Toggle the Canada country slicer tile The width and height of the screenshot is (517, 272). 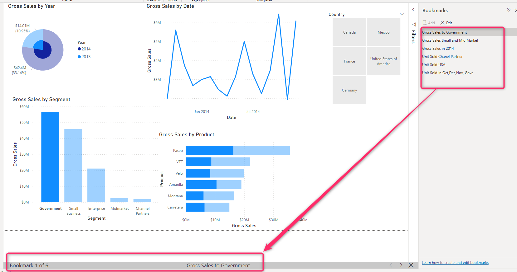349,32
